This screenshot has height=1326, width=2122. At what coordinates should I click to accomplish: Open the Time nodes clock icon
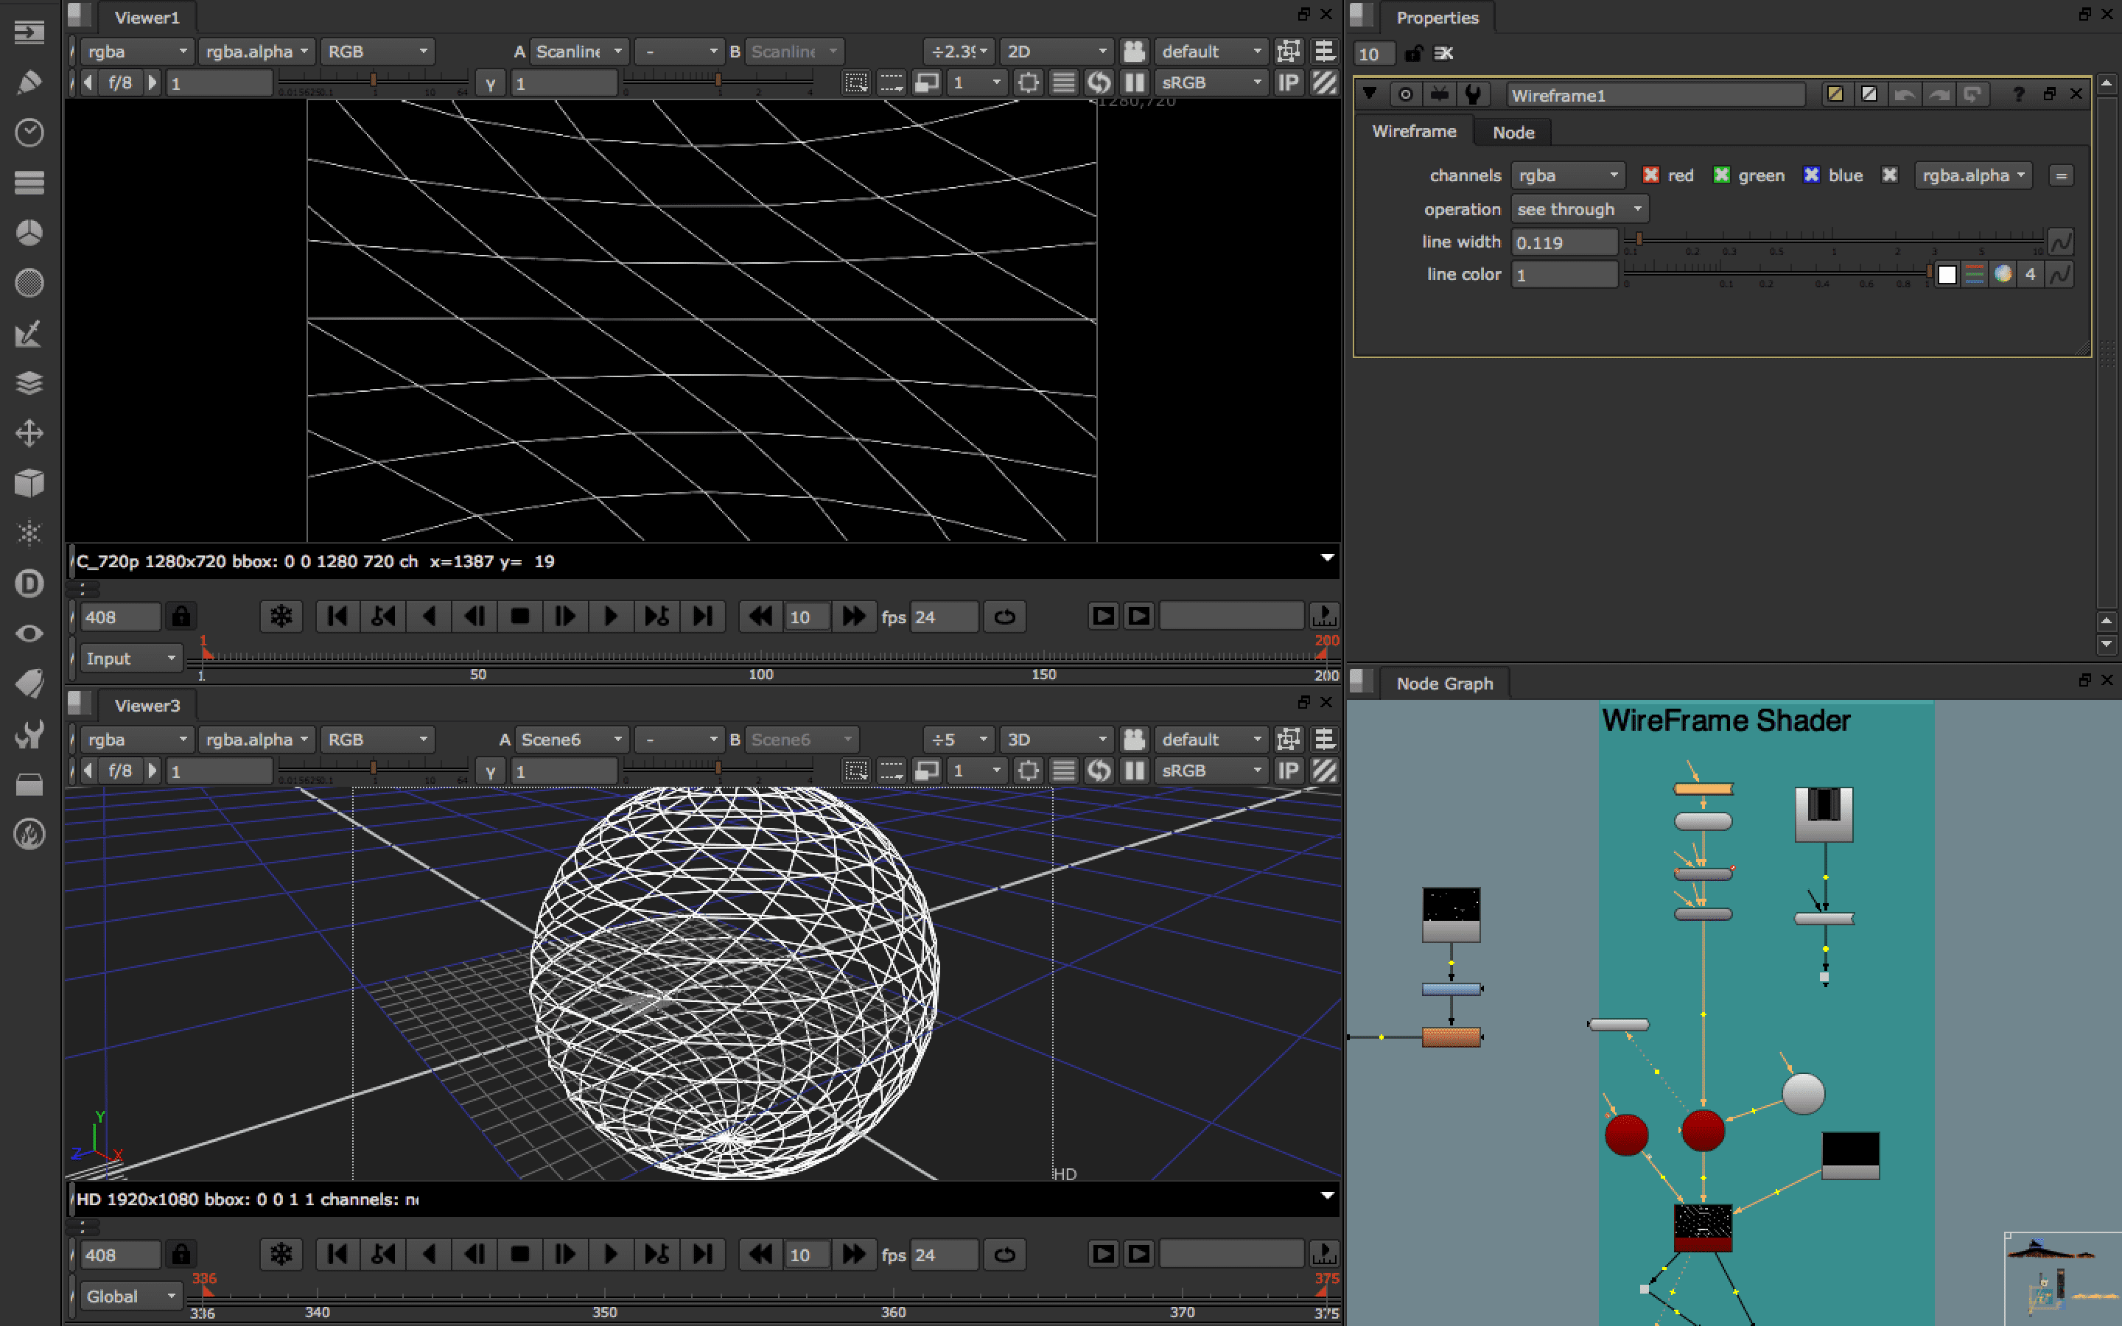point(29,133)
